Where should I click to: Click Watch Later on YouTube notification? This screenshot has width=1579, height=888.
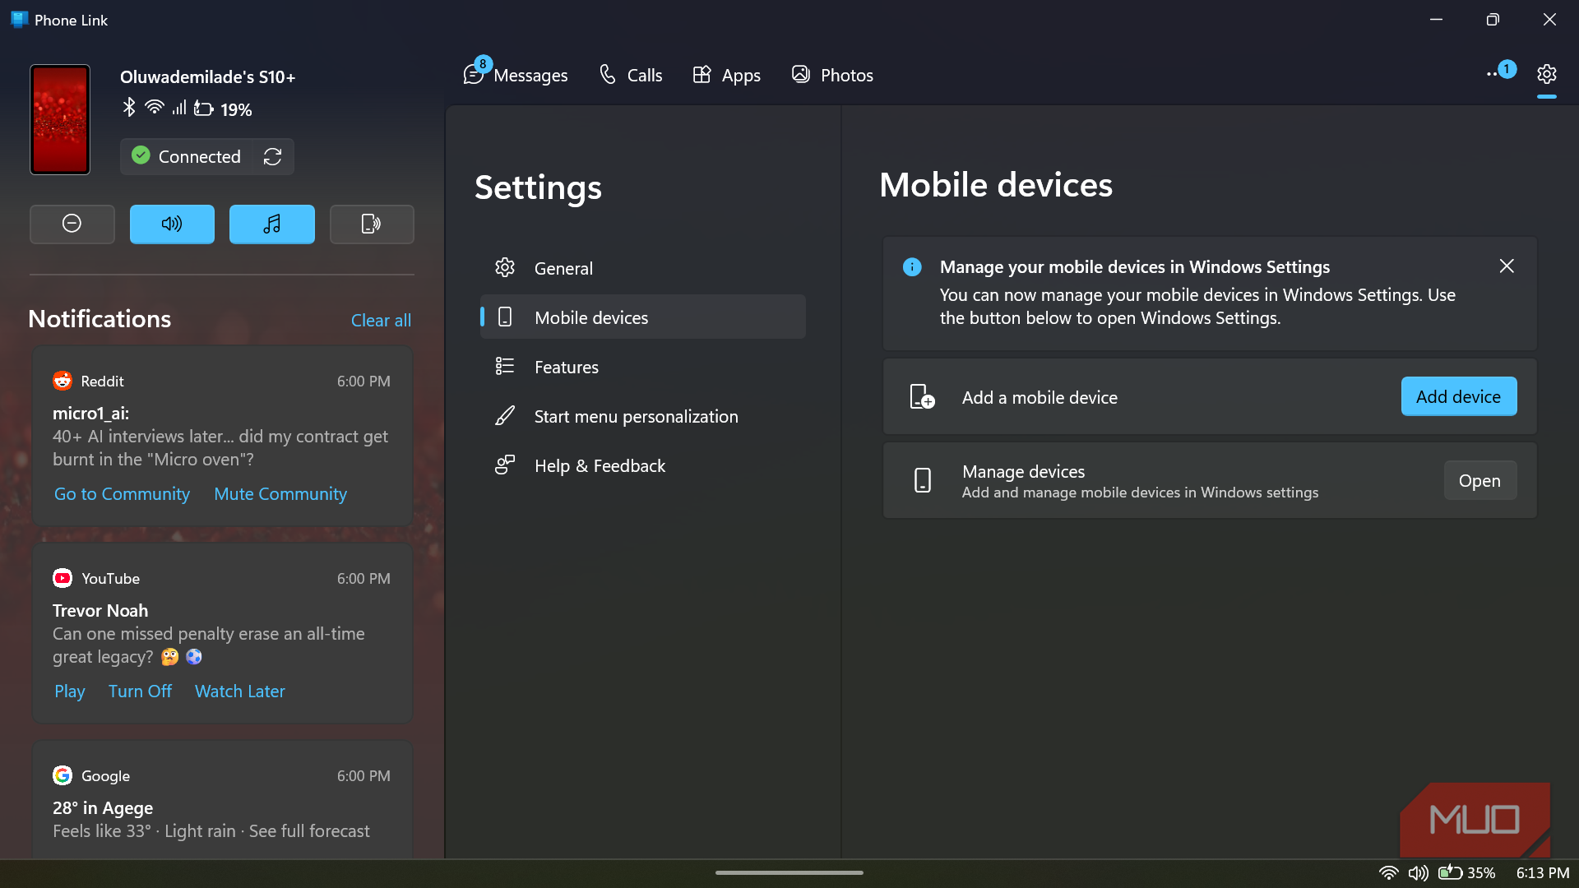pyautogui.click(x=240, y=691)
